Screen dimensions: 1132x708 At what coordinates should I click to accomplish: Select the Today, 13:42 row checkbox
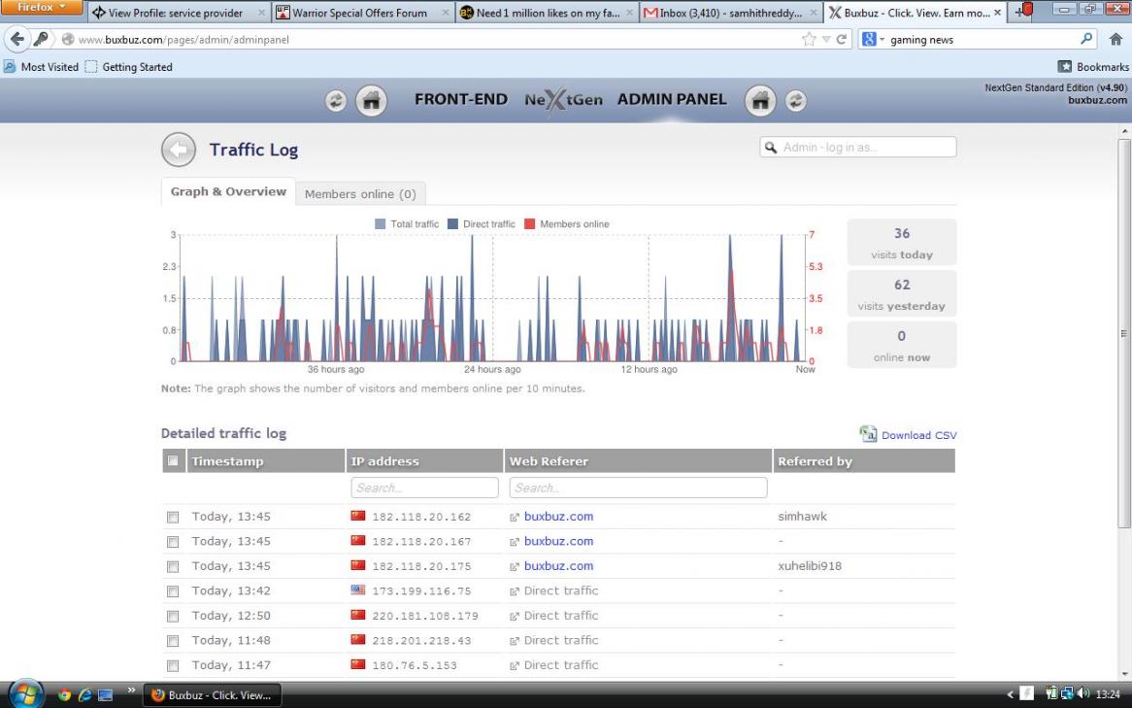pos(173,591)
